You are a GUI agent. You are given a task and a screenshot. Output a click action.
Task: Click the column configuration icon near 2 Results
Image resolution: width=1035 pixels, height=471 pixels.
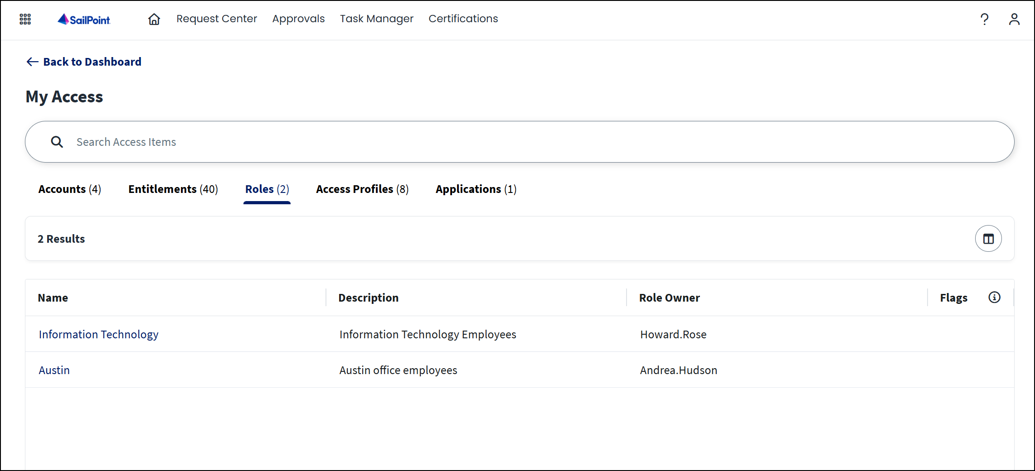coord(988,238)
